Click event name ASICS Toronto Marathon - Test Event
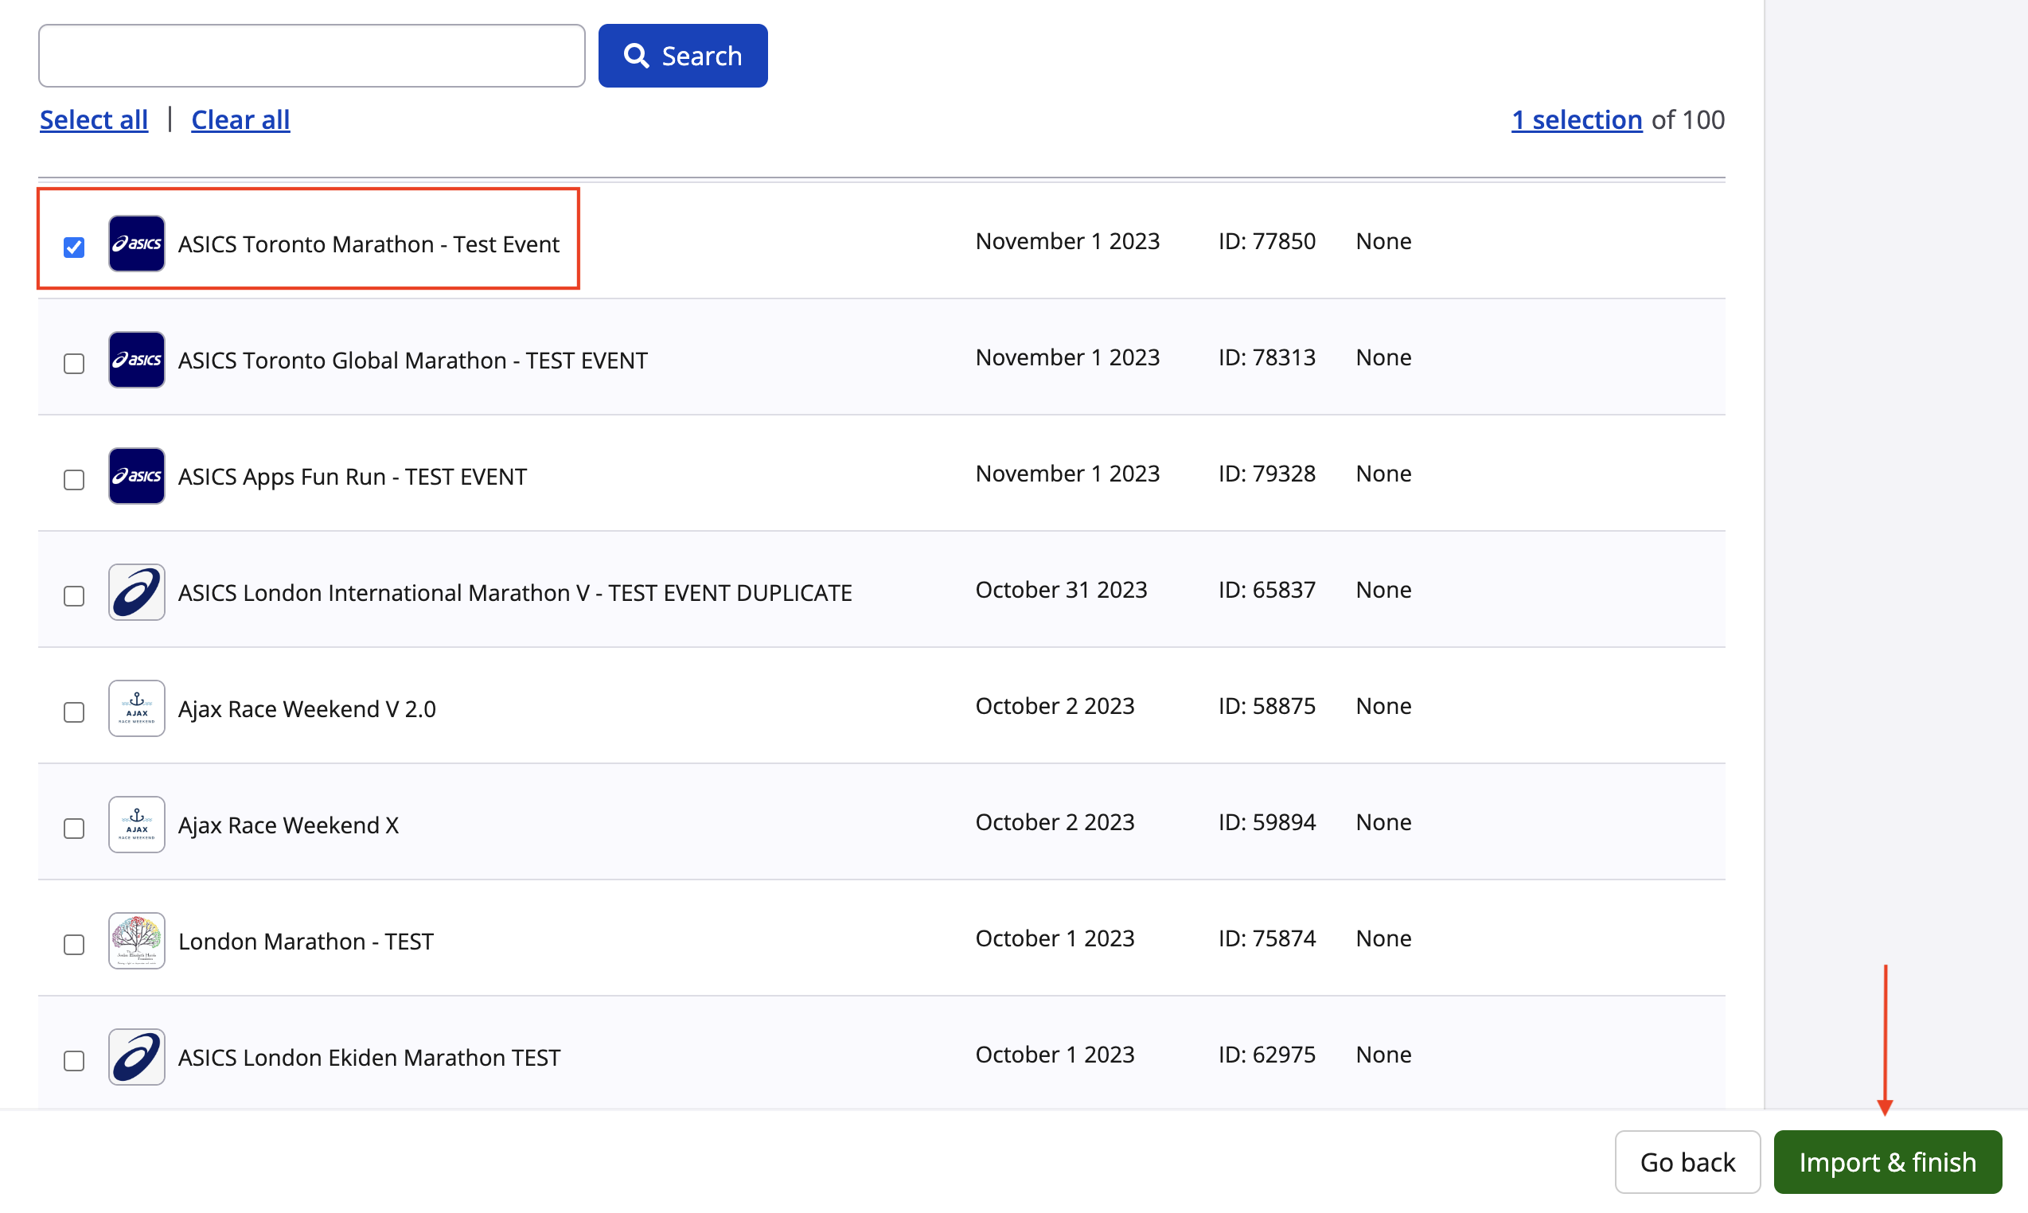The image size is (2028, 1213). coord(369,244)
